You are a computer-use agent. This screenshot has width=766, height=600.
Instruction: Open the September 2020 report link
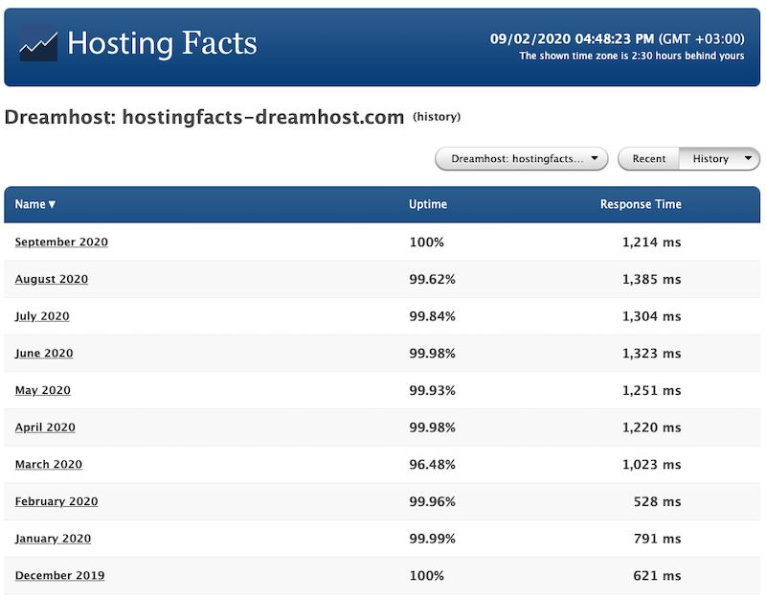click(x=61, y=242)
